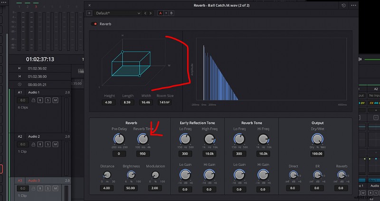Image resolution: width=380 pixels, height=201 pixels.
Task: Solo the Audio 1 track
Action: pos(48,100)
